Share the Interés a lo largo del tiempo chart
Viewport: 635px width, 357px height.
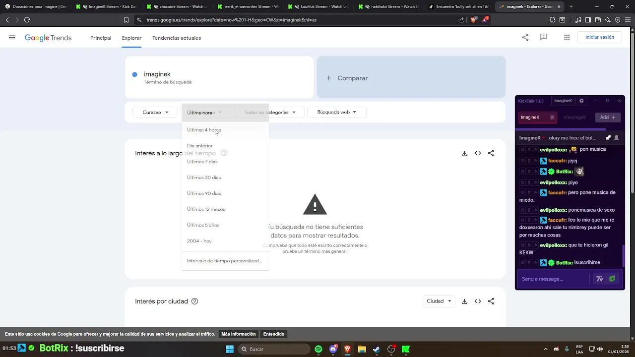pyautogui.click(x=491, y=153)
